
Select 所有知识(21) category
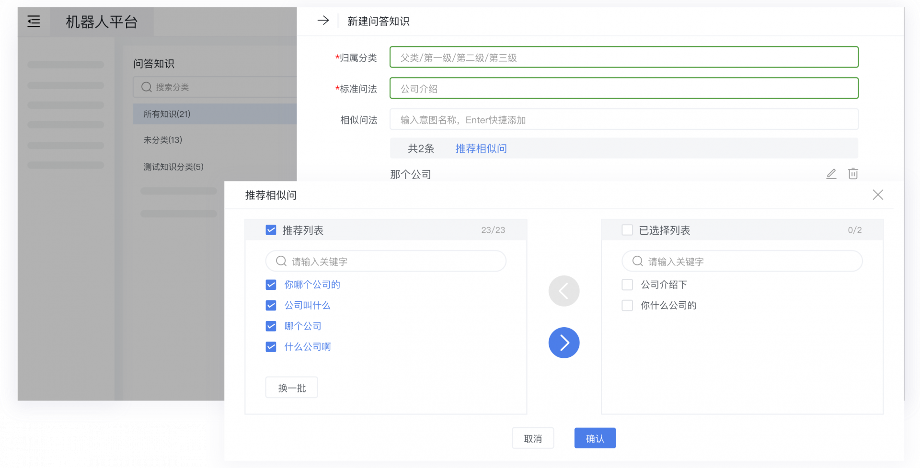[215, 114]
